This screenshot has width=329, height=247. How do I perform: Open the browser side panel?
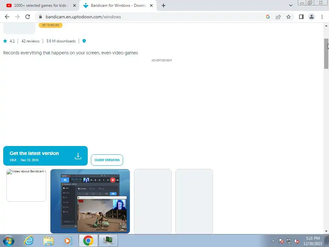pos(301,17)
